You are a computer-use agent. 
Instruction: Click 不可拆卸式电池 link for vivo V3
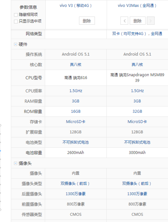[76, 142]
